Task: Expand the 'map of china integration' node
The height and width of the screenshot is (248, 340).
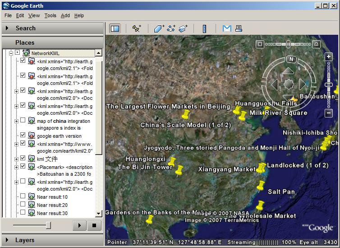Action: [x=17, y=121]
